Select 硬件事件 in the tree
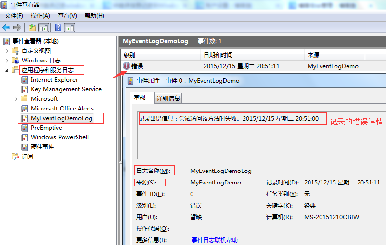386x245 pixels. coord(42,147)
